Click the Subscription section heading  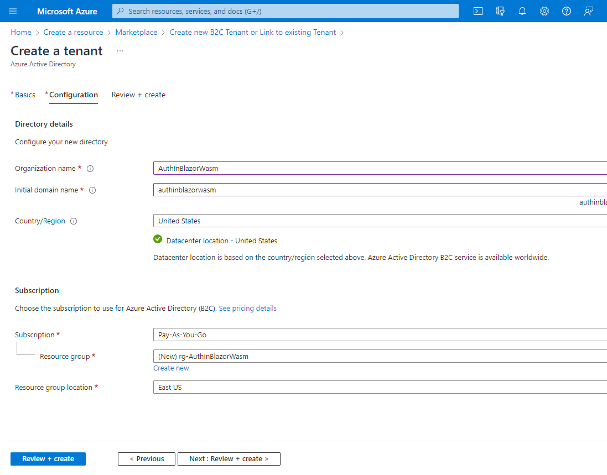[x=37, y=290]
